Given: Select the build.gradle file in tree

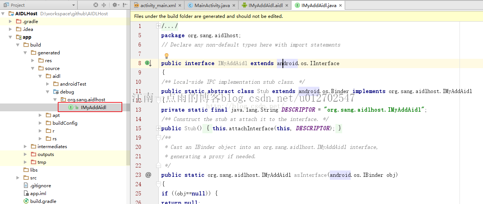Looking at the screenshot, I should pyautogui.click(x=43, y=201).
